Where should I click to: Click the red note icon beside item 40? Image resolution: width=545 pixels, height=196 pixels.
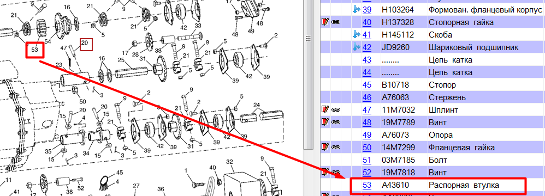(x=325, y=22)
